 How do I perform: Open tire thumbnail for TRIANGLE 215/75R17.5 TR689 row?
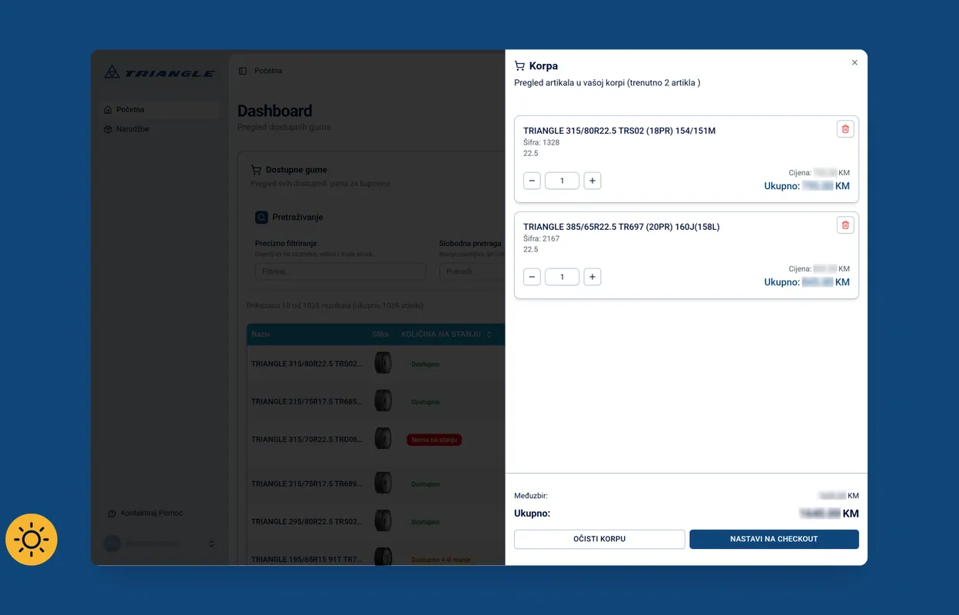pyautogui.click(x=383, y=483)
